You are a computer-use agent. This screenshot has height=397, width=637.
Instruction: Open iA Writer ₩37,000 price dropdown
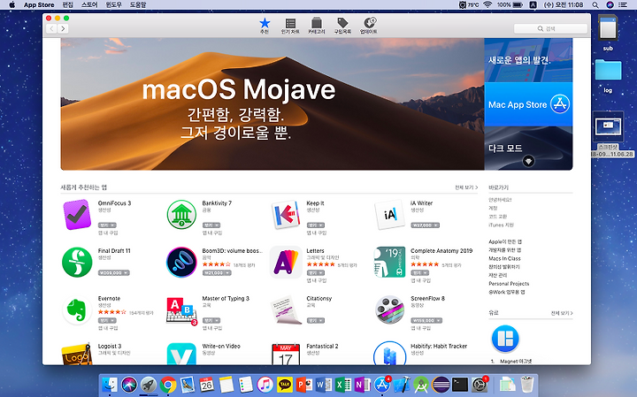tap(425, 225)
